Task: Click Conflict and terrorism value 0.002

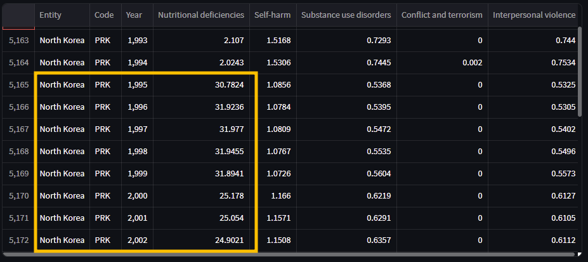Action: 442,63
